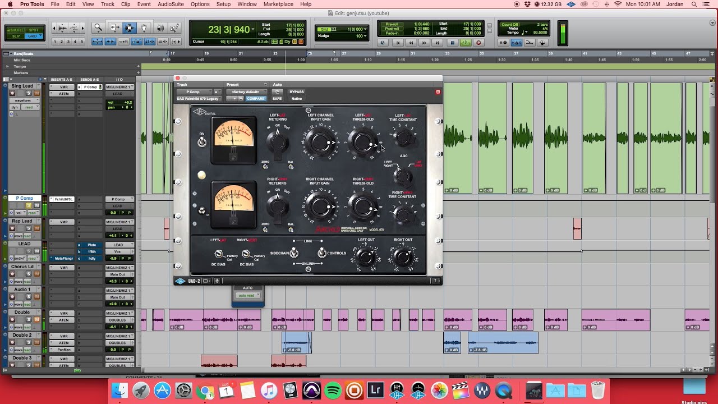Enable Spot edit mode
The image size is (718, 404).
[34, 30]
